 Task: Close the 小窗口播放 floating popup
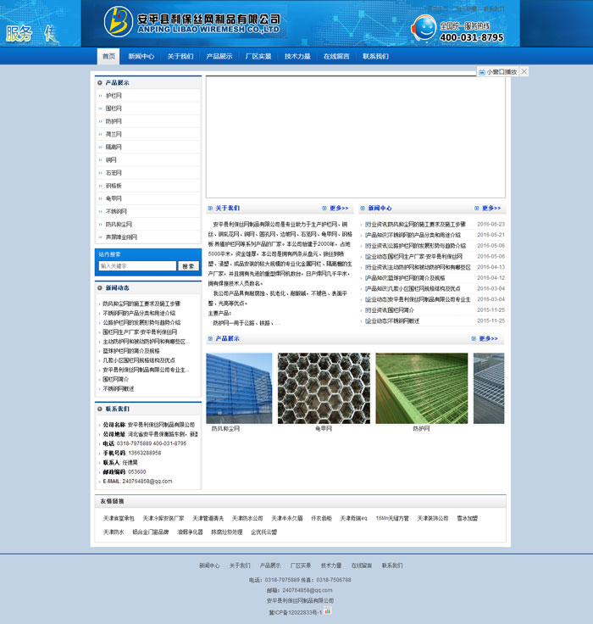click(x=524, y=72)
